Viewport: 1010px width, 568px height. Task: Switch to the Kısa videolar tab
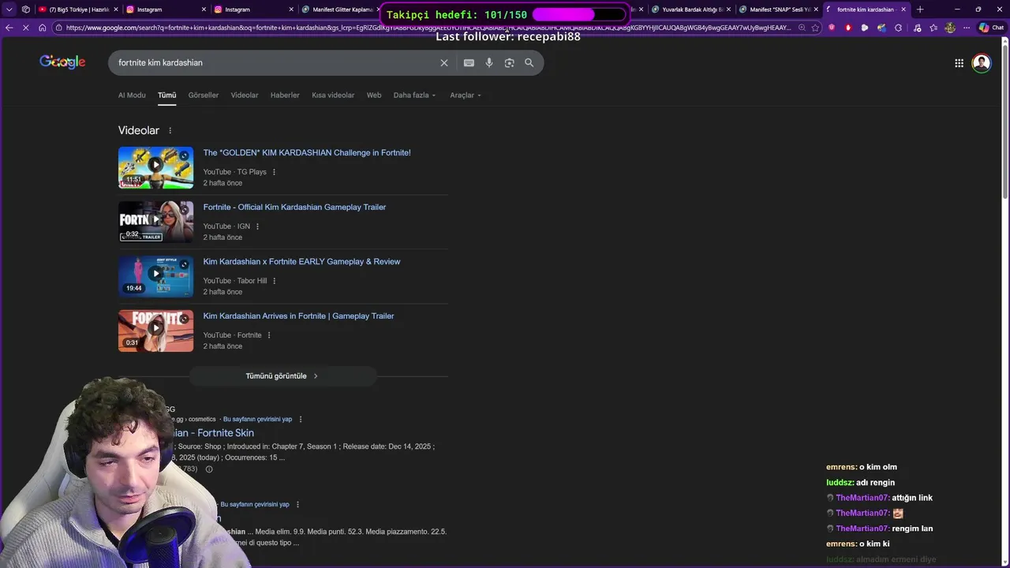(333, 95)
